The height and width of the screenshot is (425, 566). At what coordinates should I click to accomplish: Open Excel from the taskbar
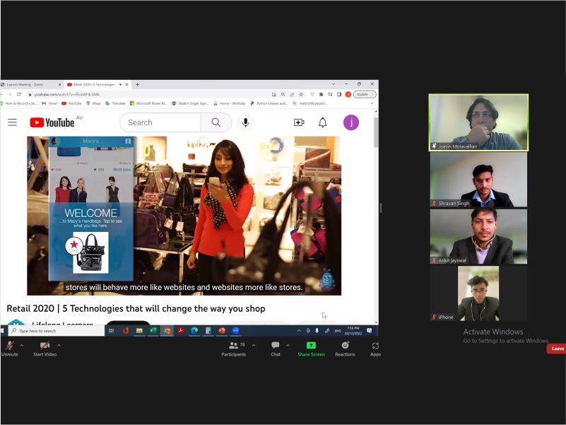153,330
